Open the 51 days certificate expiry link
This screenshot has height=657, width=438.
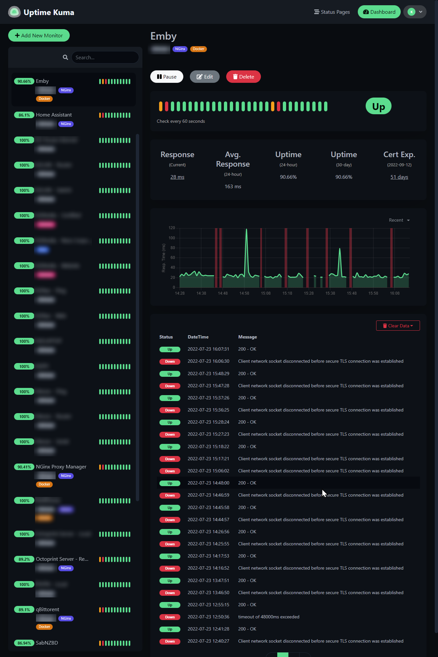[x=399, y=177]
